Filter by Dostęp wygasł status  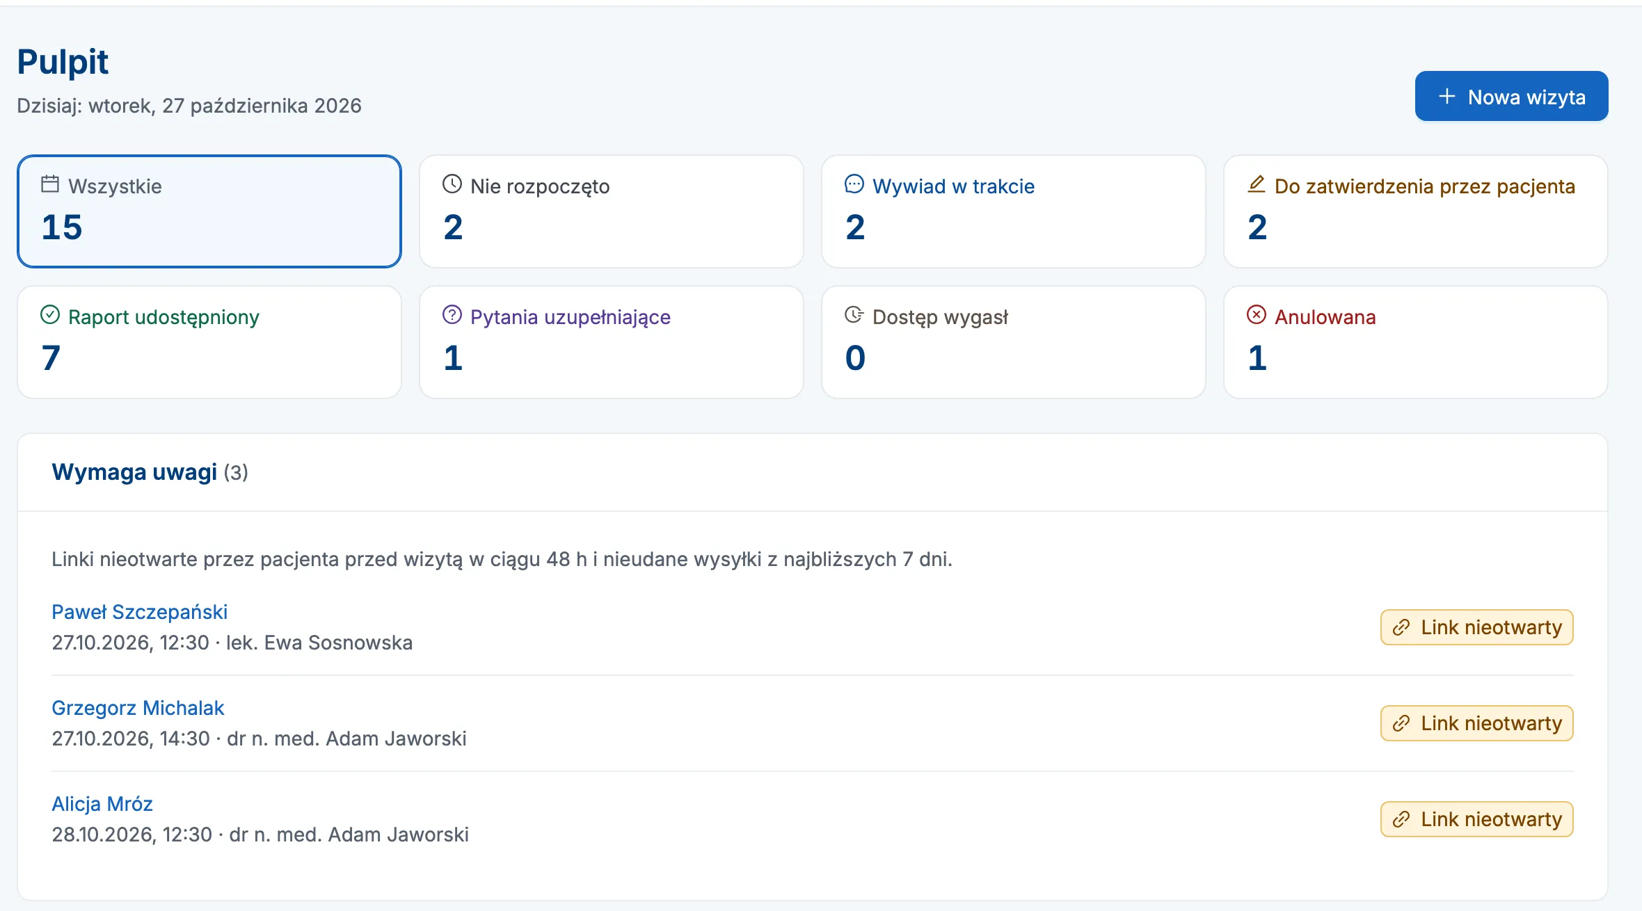[x=1014, y=342]
